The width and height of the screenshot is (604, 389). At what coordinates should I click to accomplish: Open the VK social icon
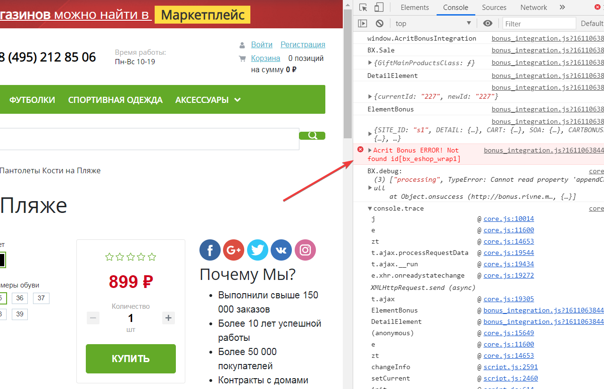(281, 250)
